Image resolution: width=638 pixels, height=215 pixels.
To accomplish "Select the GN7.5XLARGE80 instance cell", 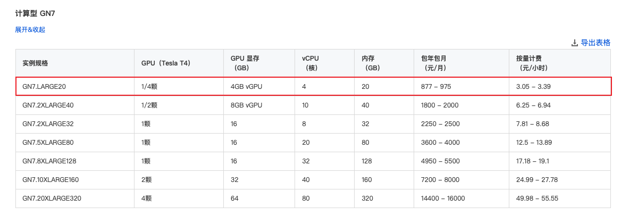I will 48,143.
